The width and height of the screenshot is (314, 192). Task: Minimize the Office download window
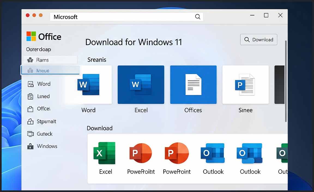tap(252, 15)
